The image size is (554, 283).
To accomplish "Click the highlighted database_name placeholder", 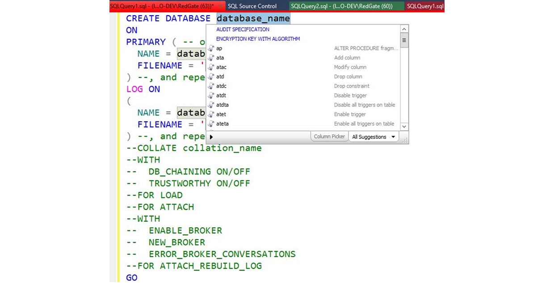I will 253,18.
